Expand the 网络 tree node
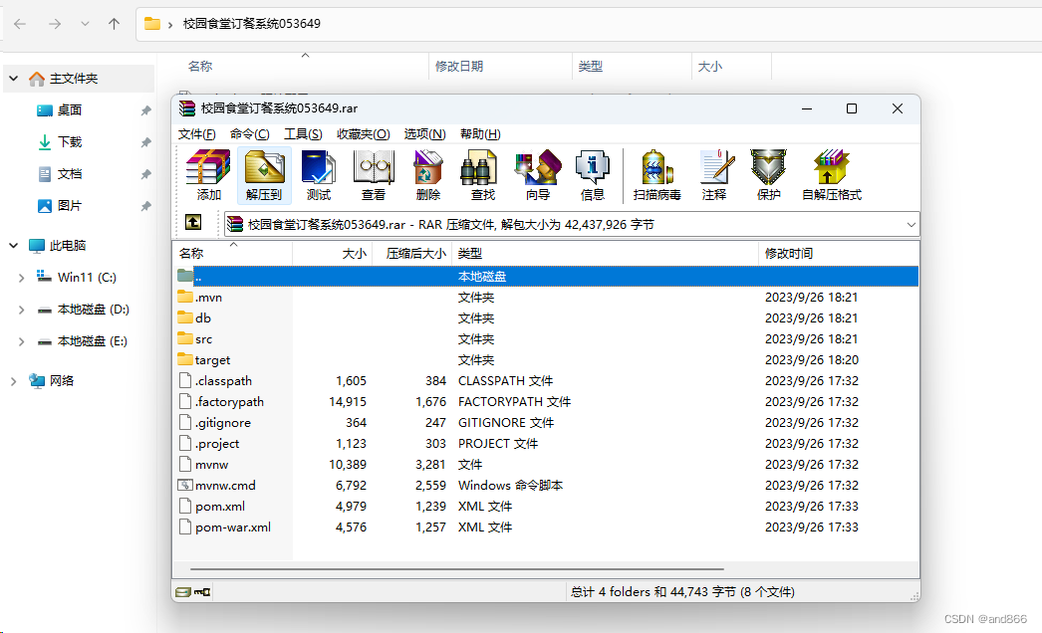 [13, 381]
